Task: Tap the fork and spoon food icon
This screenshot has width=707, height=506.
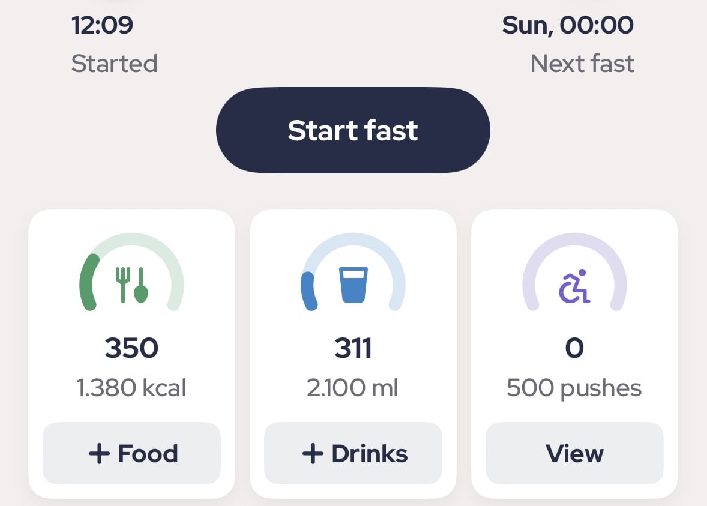Action: (x=131, y=285)
